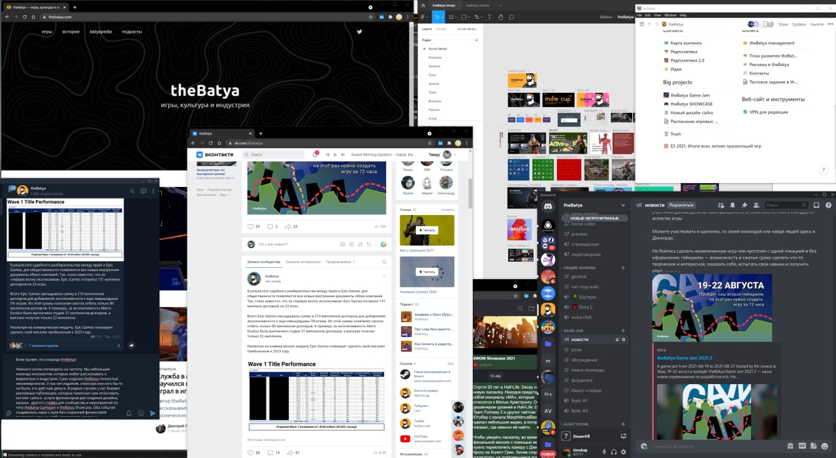This screenshot has height=458, width=836.
Task: Skip to next track in VK player
Action: tap(344, 155)
